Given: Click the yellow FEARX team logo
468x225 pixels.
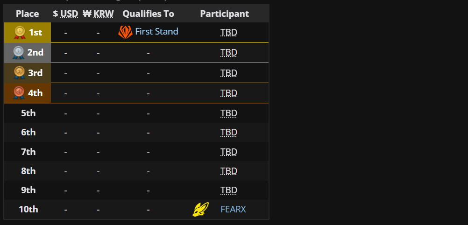Looking at the screenshot, I should pos(200,209).
